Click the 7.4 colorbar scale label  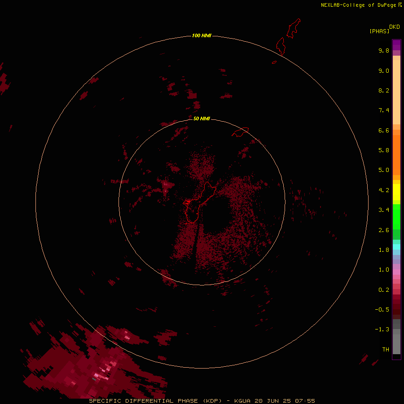[x=384, y=110]
